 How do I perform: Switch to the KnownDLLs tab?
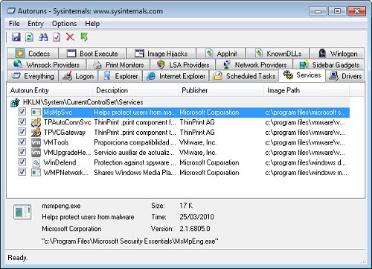(x=278, y=54)
